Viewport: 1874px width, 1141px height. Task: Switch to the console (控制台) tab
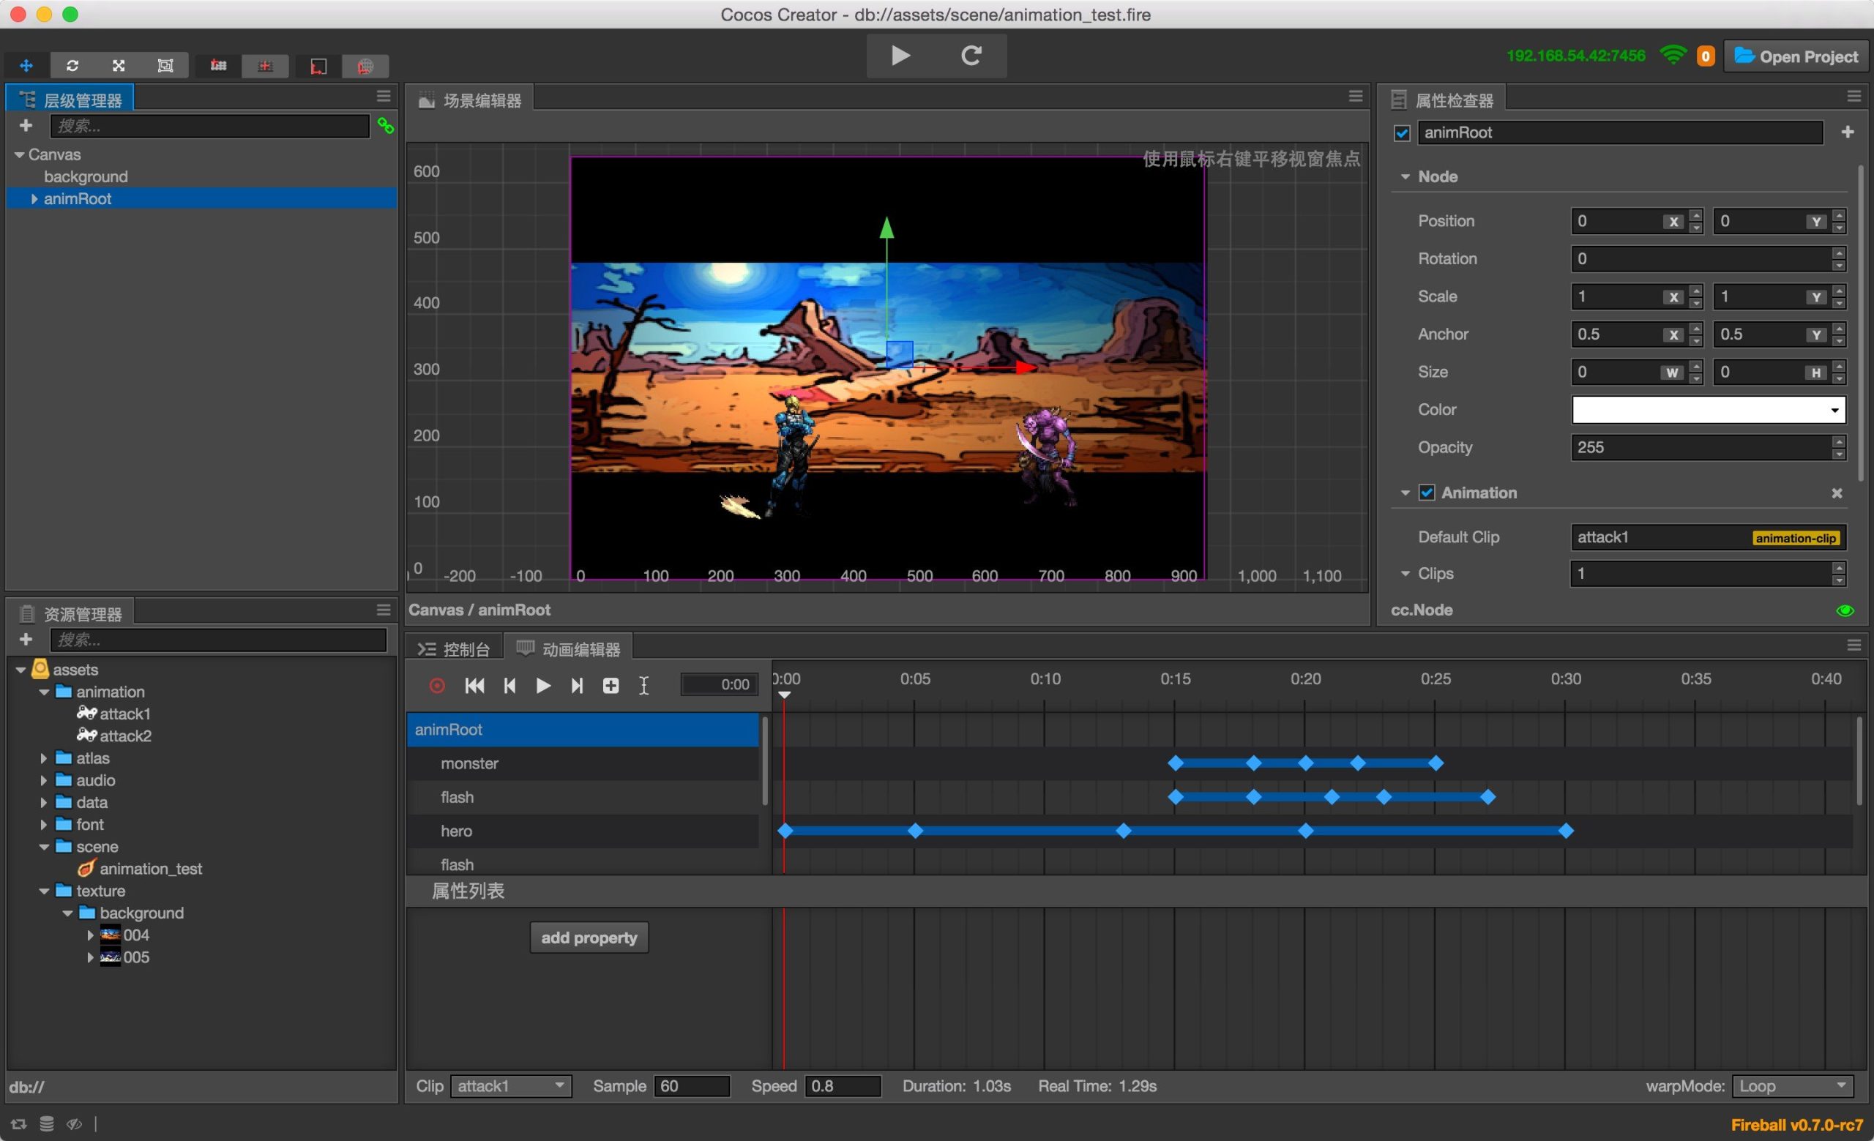coord(454,649)
